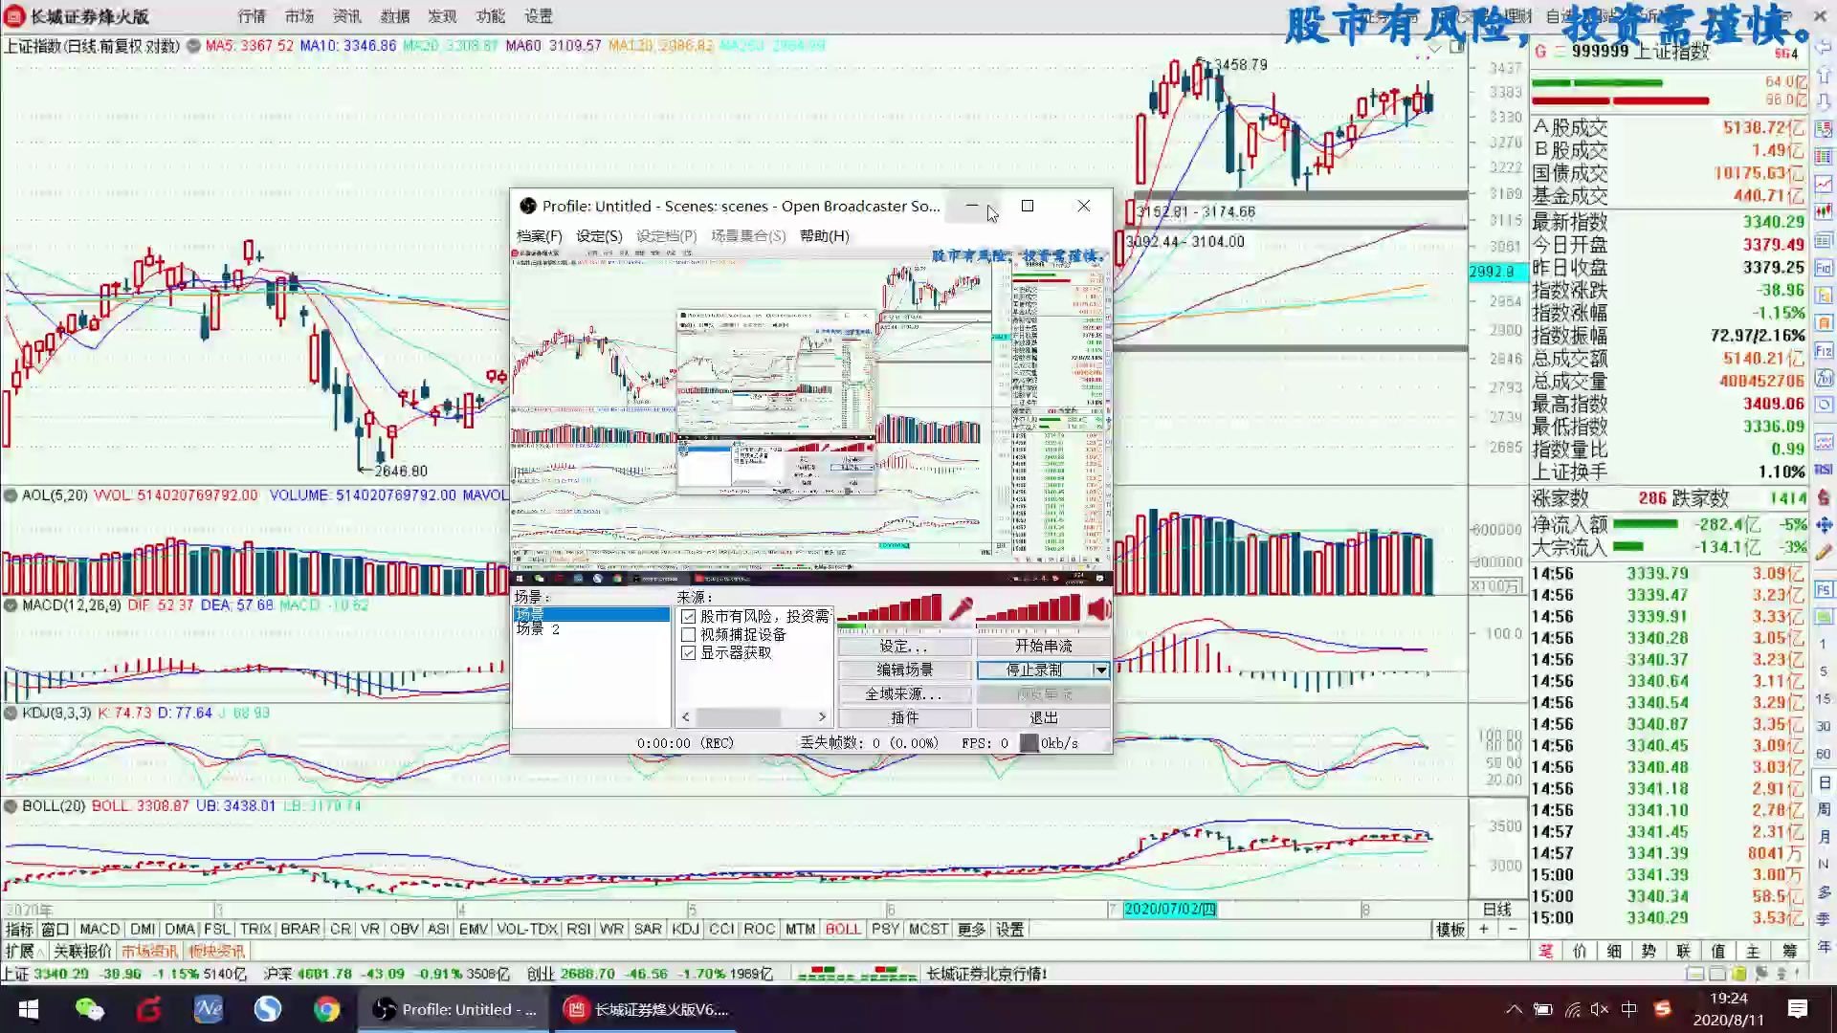Select the 周 weekly period button
Screen dimensions: 1837x1033
[1824, 809]
